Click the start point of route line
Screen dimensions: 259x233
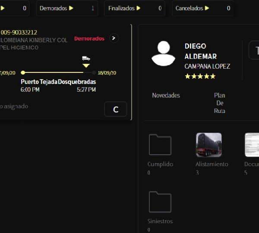click(x=23, y=72)
